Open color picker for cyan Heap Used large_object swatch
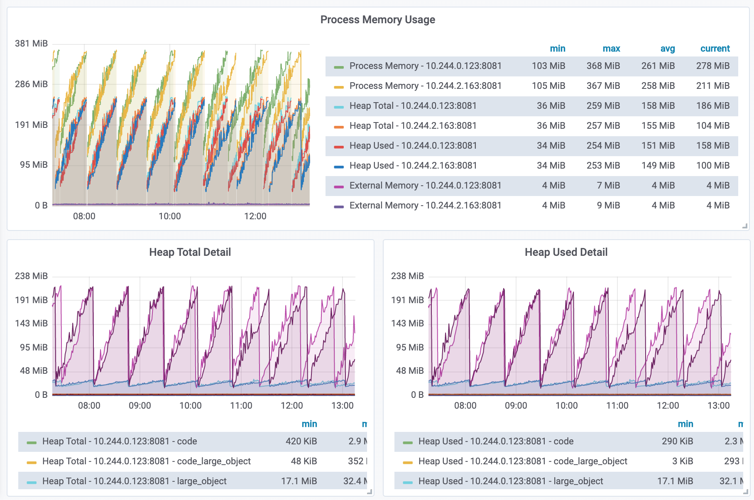Screen dimensions: 754x500 pyautogui.click(x=408, y=482)
